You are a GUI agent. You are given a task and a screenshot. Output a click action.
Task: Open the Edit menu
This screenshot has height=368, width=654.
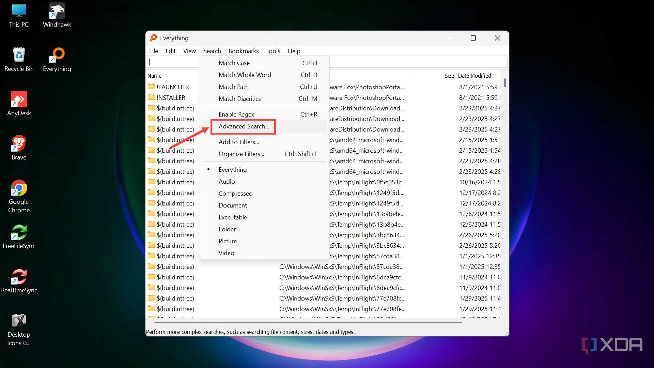click(x=171, y=51)
